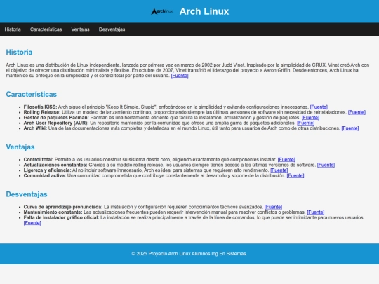Click the Arch Linux page title
Screen dimensions: 379x284
tap(204, 11)
